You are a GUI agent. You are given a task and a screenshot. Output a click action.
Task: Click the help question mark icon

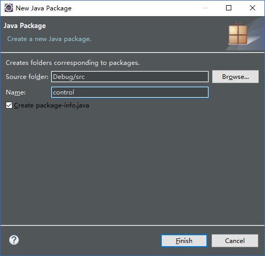tap(14, 240)
